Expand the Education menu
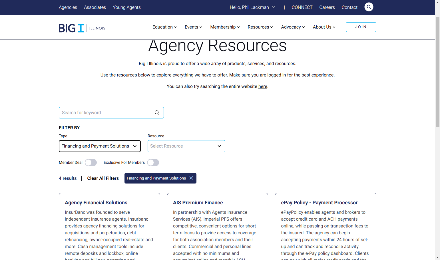The width and height of the screenshot is (440, 260). pos(164,27)
